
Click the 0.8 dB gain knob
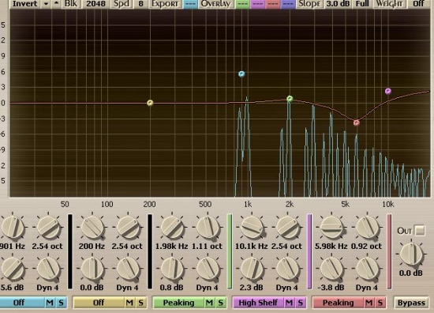pyautogui.click(x=172, y=269)
